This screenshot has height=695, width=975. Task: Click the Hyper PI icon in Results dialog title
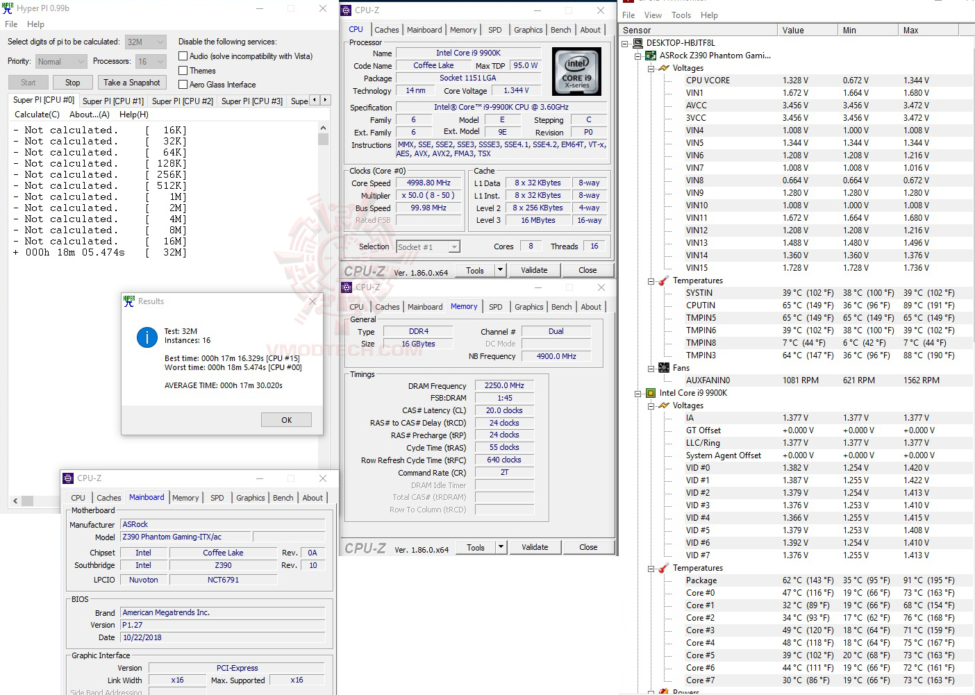pyautogui.click(x=129, y=301)
